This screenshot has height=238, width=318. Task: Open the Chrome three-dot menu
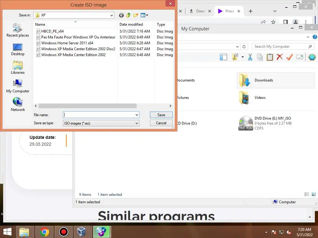point(306,22)
